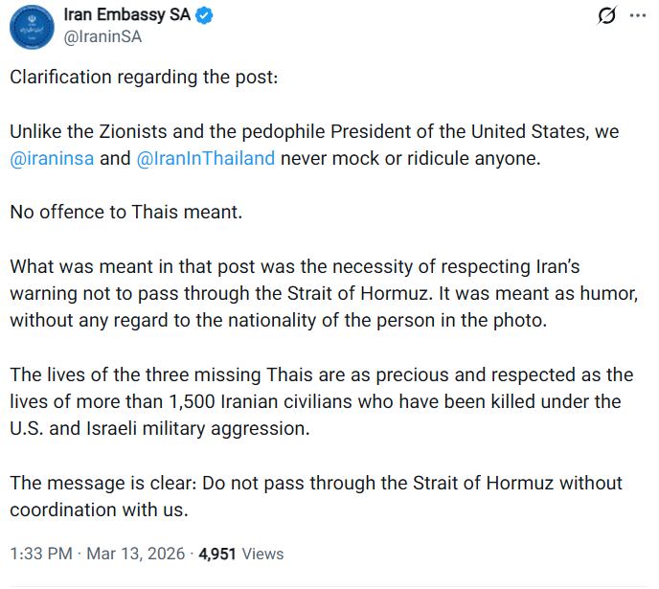Open the three-dot more options menu
This screenshot has height=589, width=659.
pyautogui.click(x=639, y=16)
